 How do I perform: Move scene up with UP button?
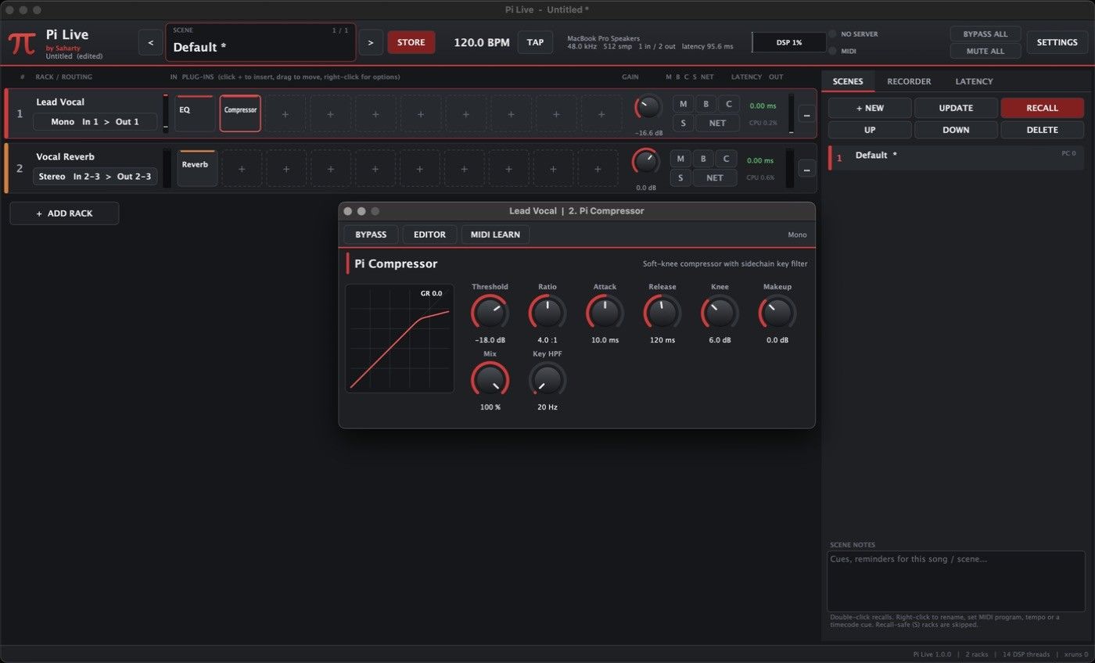870,130
